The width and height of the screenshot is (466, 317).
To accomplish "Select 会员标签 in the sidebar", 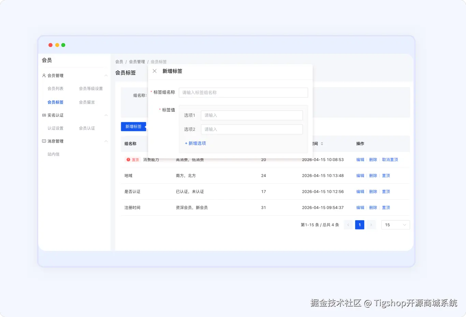I will [x=55, y=102].
